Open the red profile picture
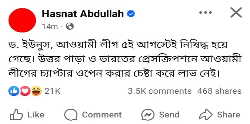The height and width of the screenshot is (124, 250). (22, 20)
